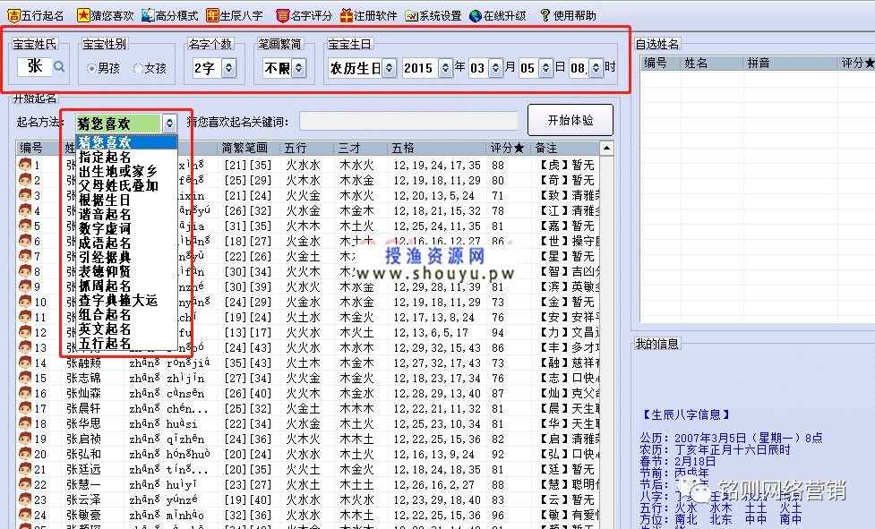
Task: Choose 父母姓氏叠加 in the method list
Action: tap(126, 185)
